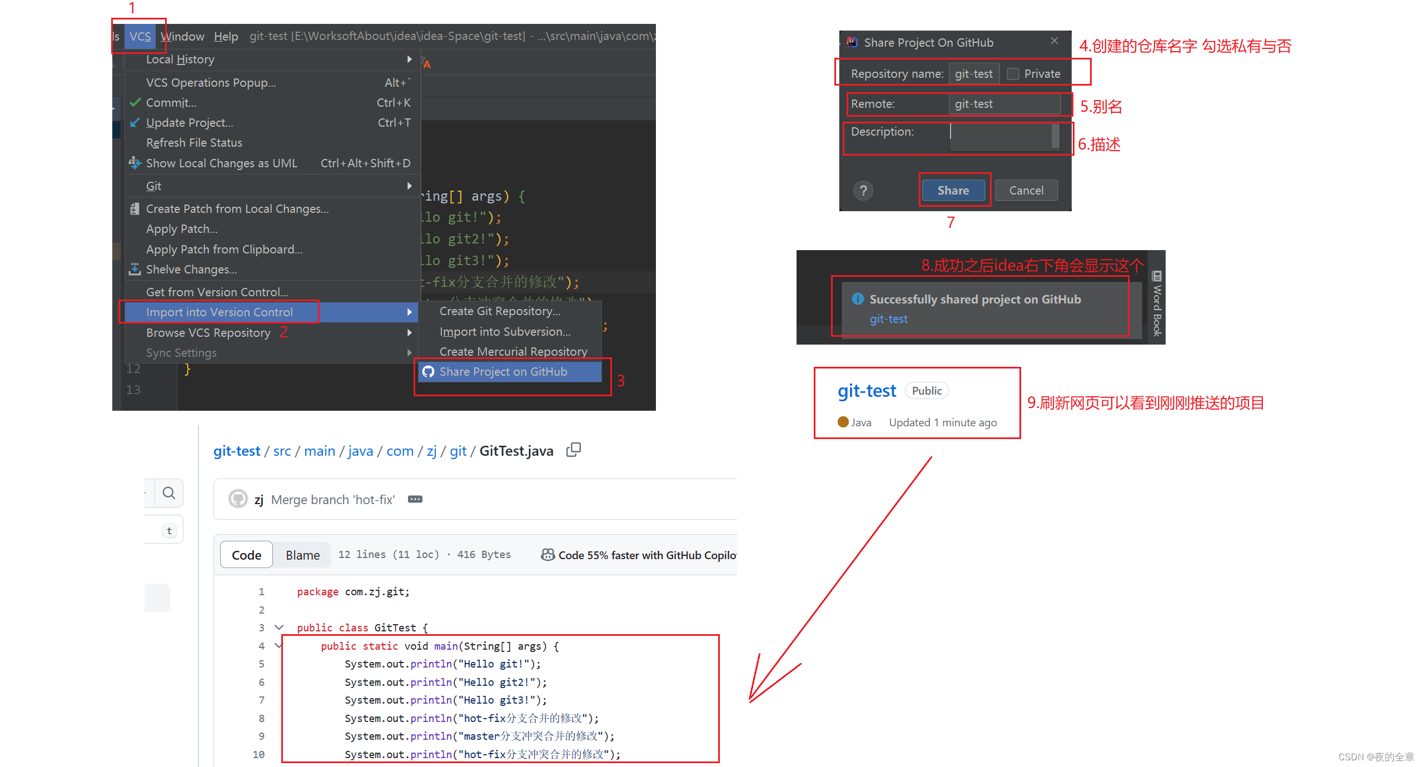Click zj breadcrumb link
The image size is (1423, 767).
click(432, 451)
